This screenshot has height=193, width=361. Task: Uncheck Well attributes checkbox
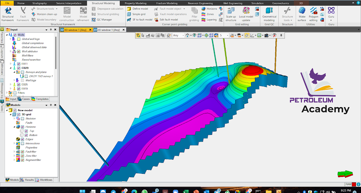pos(19,51)
